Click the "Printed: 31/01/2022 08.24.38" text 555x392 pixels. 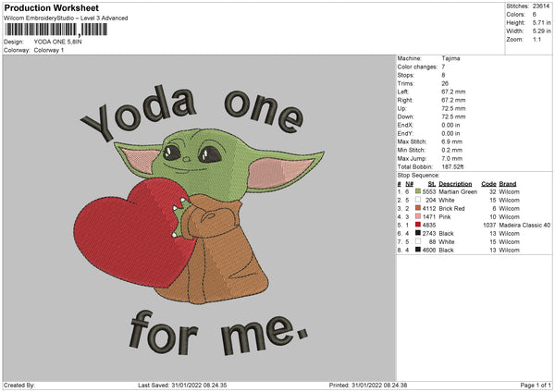[x=368, y=385]
